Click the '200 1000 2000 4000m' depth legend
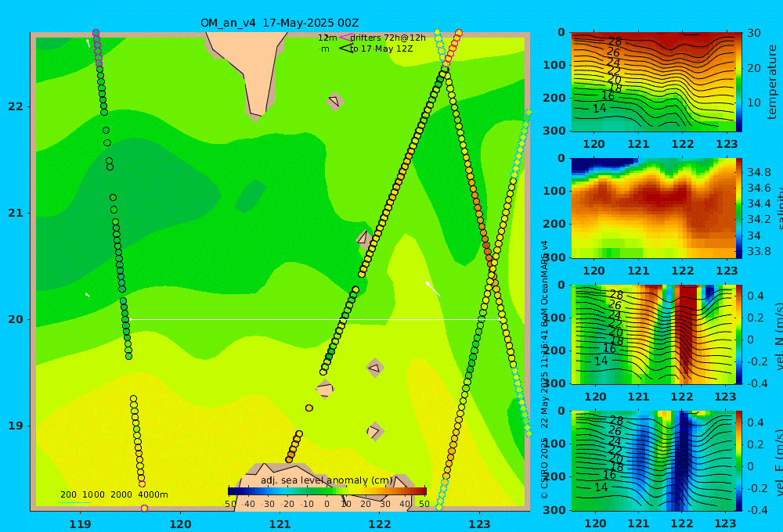Screen dimensions: 783x532 click(114, 494)
